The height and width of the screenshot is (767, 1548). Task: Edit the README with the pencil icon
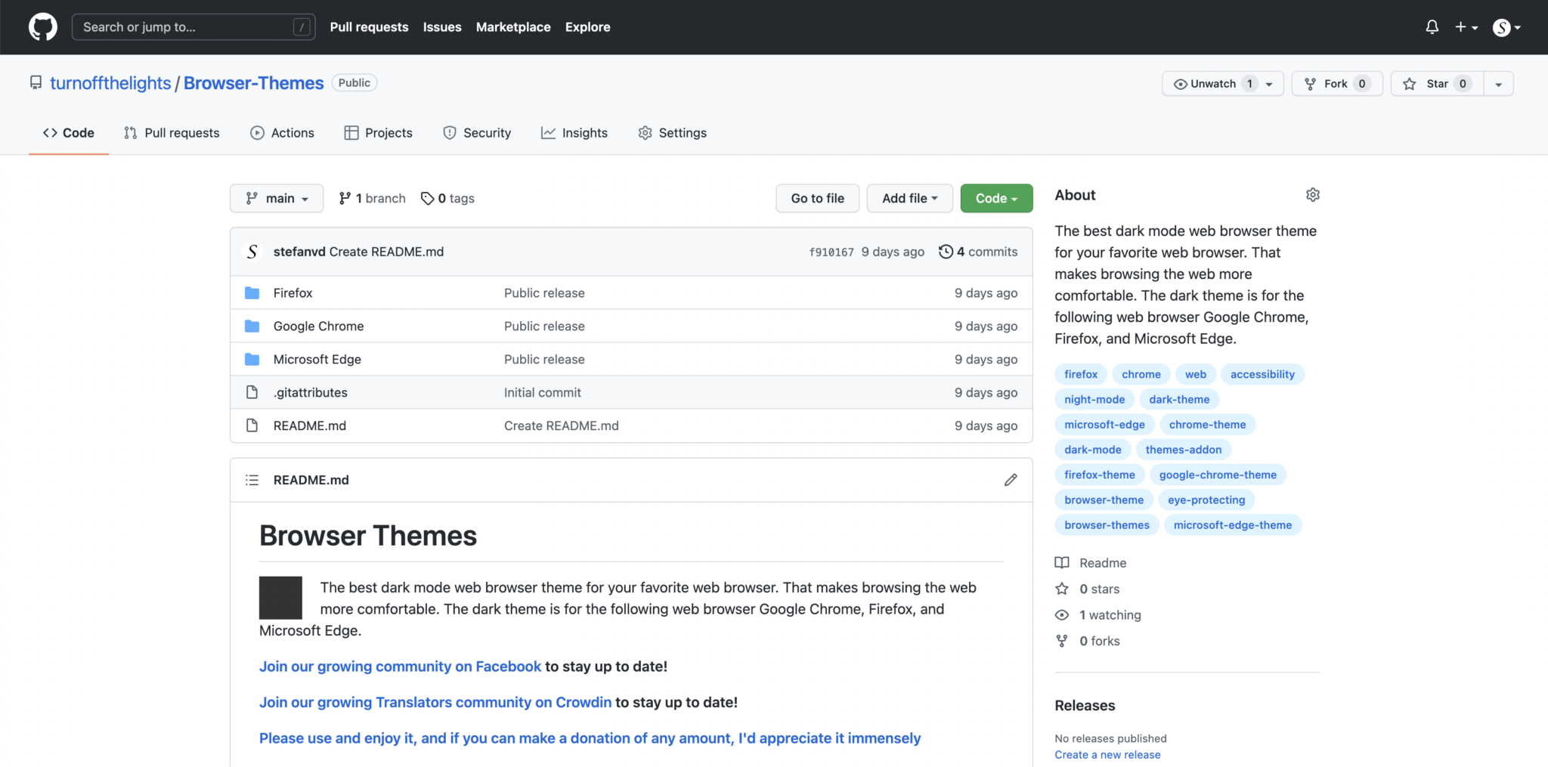(x=1010, y=480)
